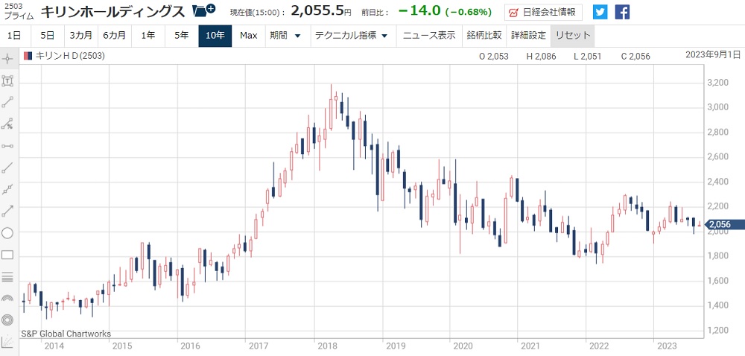Screen dimensions: 745x356
Task: Switch to 6カ月 chart range
Action: tap(114, 36)
